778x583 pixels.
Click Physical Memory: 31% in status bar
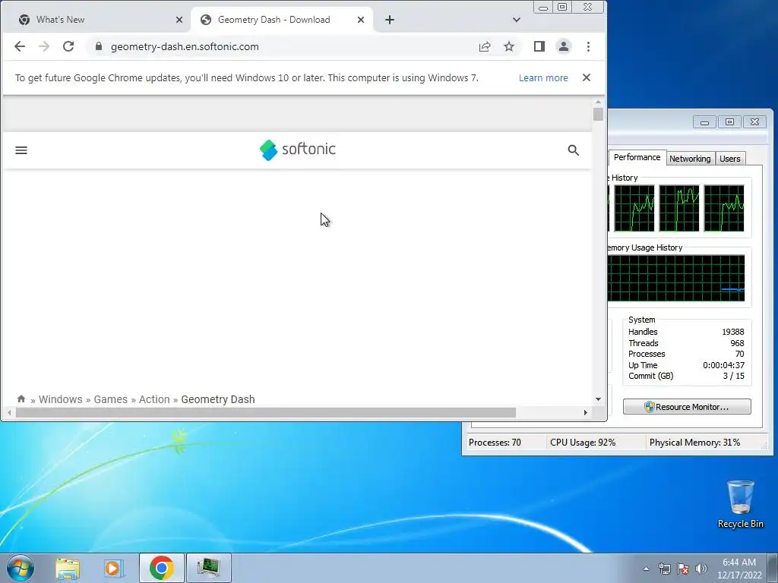tap(694, 443)
